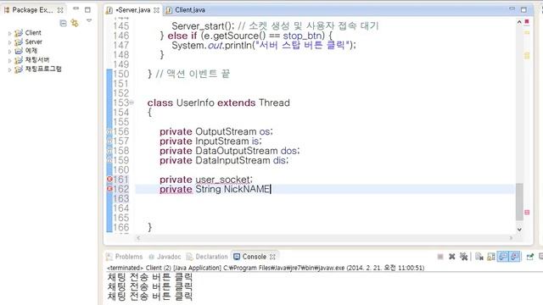The image size is (543, 305).
Task: Click Collapse All icon in Package Explorer
Action: [63, 23]
